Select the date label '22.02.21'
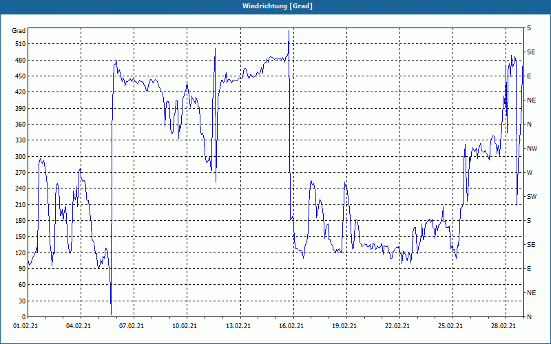551x344 pixels. 397,326
